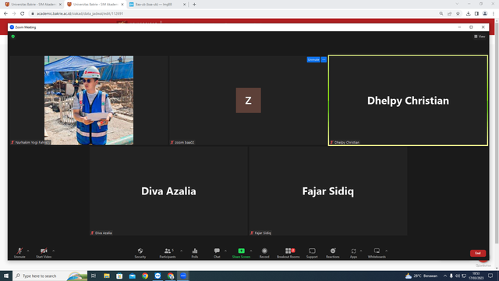Viewport: 499px width, 281px height.
Task: Open Whiteboards
Action: (377, 253)
